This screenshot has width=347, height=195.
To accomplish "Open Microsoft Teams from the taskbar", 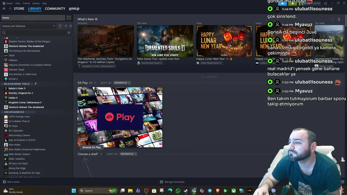I will click(x=138, y=191).
